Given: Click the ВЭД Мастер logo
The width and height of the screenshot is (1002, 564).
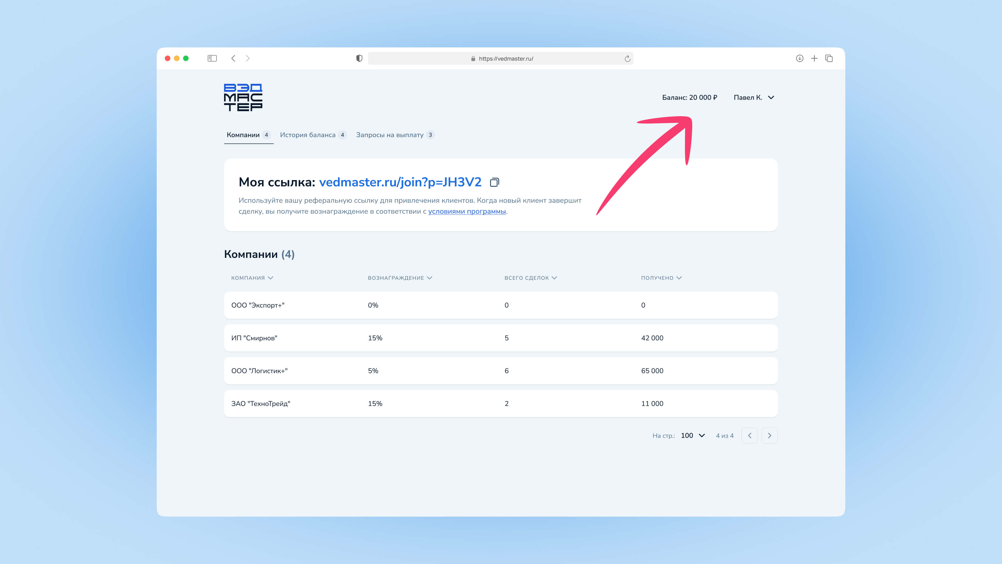Looking at the screenshot, I should click(x=243, y=97).
